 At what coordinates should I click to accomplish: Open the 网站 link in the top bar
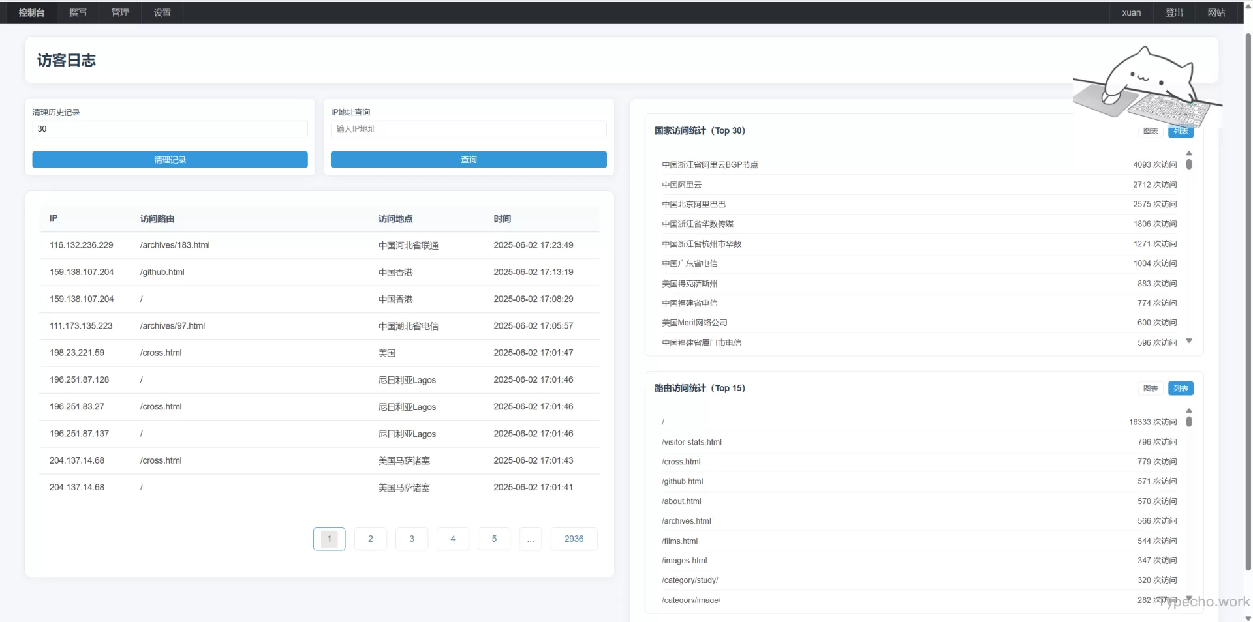click(x=1216, y=12)
